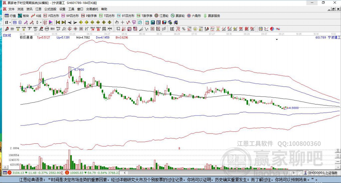Switch to the K线 chart view

[x=36, y=16]
